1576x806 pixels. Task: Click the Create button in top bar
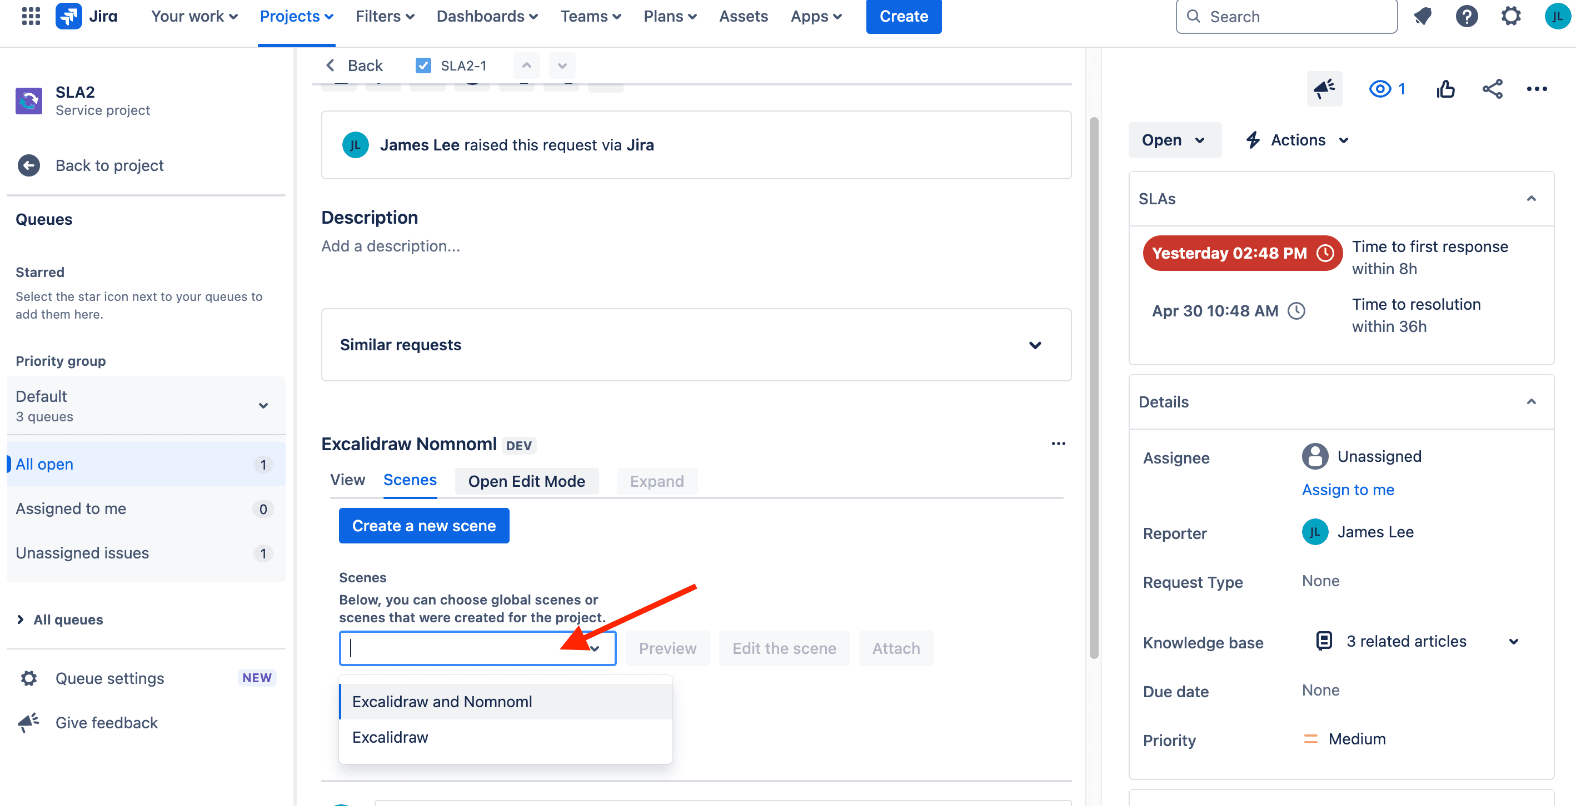pos(903,17)
